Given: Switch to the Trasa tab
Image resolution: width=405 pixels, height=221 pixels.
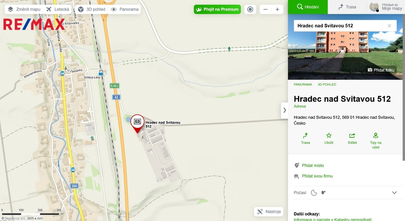Looking at the screenshot, I should tap(347, 7).
